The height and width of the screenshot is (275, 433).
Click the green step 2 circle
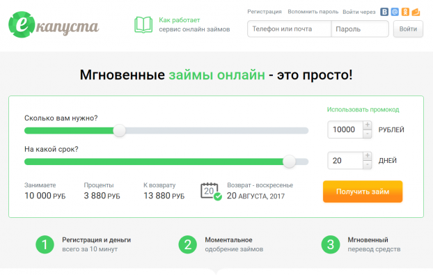coord(188,244)
